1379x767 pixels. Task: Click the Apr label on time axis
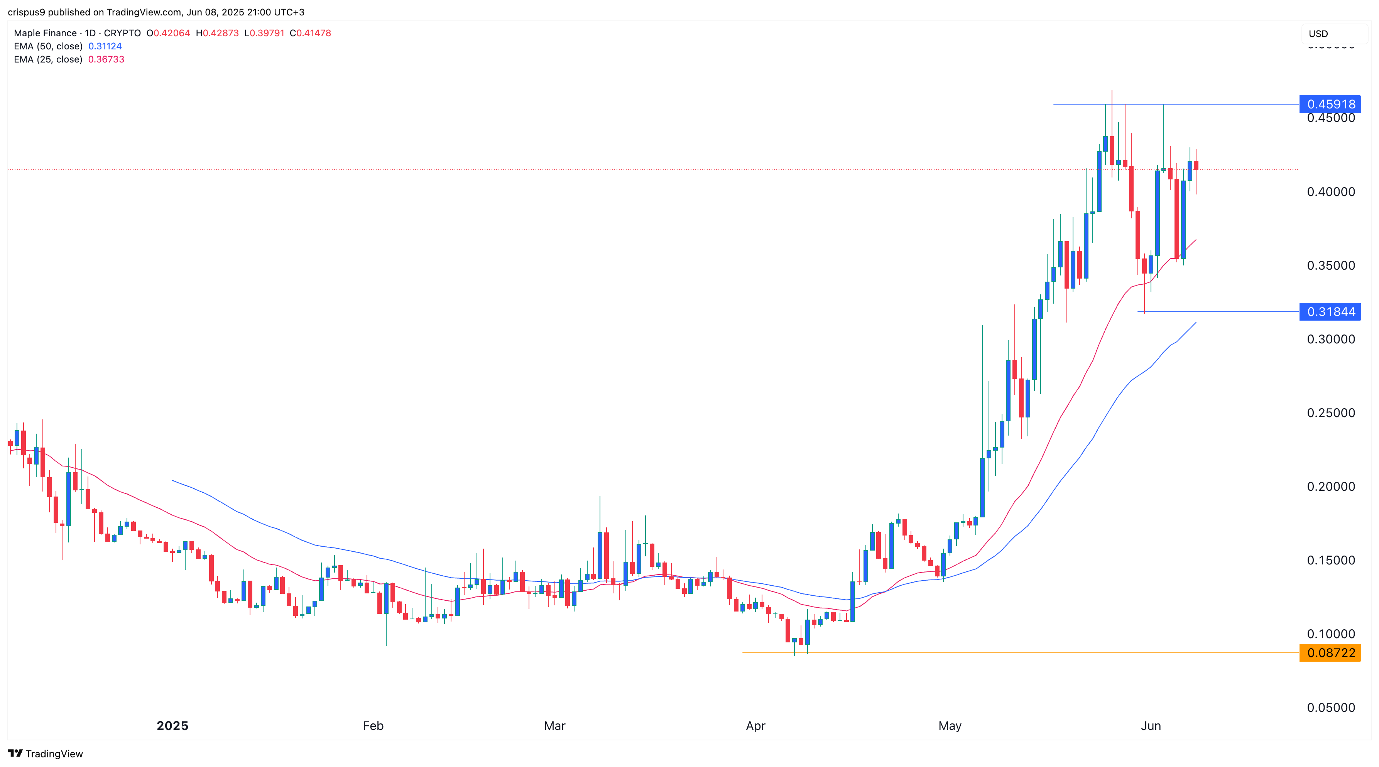(x=755, y=726)
